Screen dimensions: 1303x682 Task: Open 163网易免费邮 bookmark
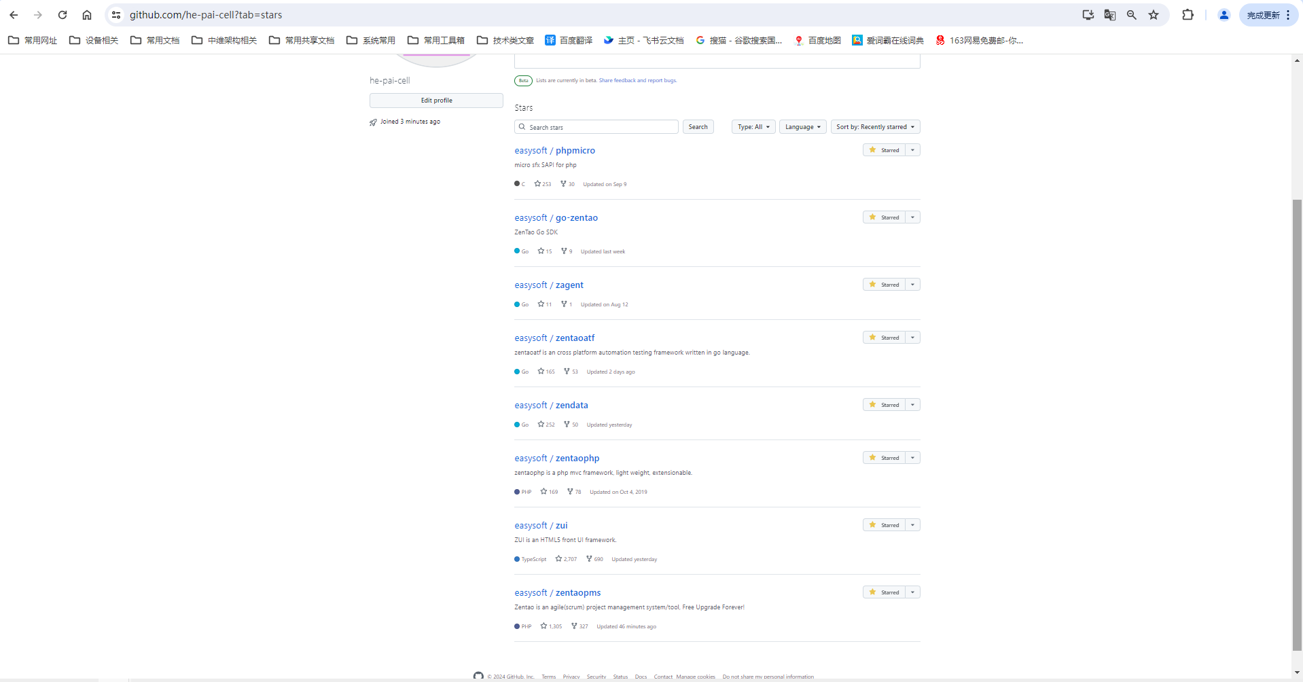tap(979, 40)
